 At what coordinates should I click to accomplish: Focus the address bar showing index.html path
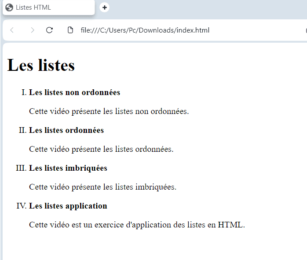click(145, 30)
